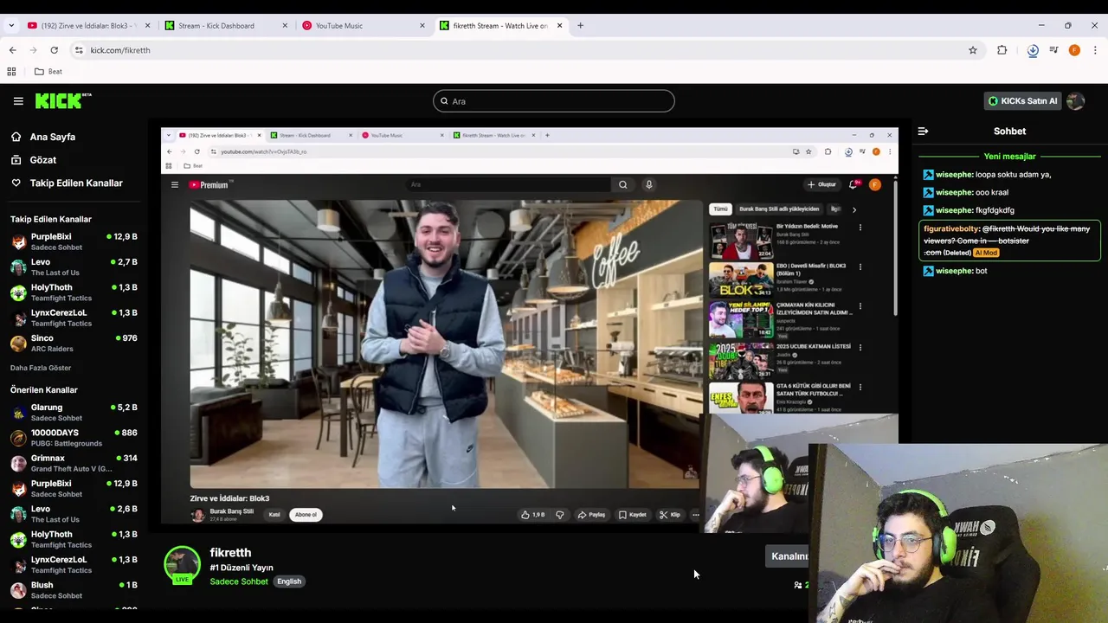Click the Klip scissors button in stream
The width and height of the screenshot is (1108, 623).
[x=670, y=515]
